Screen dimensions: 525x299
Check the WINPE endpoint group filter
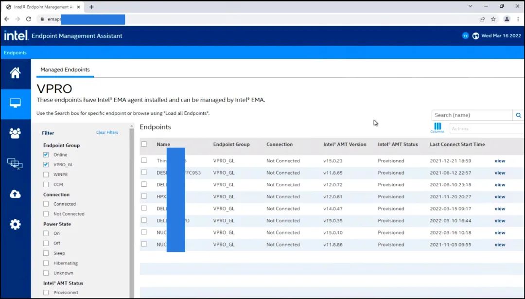[x=46, y=175]
